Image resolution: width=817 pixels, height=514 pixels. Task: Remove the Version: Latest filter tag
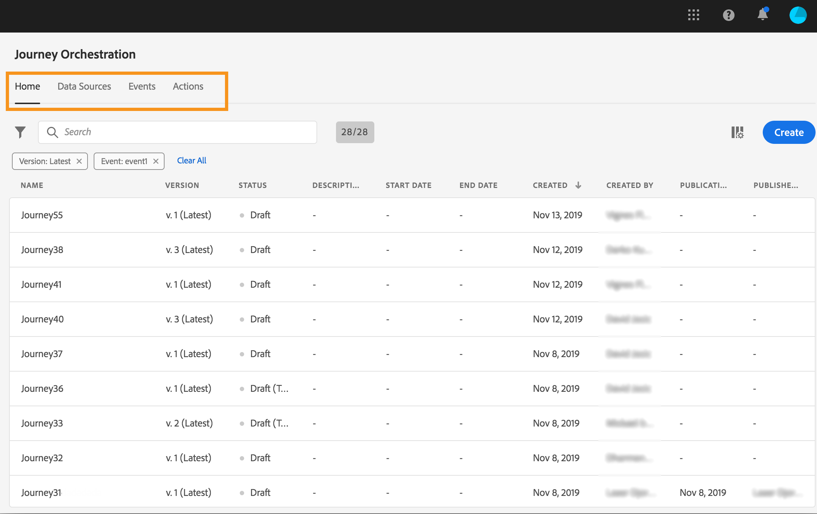point(79,161)
